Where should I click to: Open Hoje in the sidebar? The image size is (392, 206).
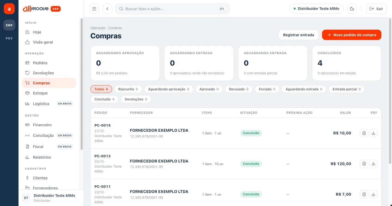(x=49, y=32)
